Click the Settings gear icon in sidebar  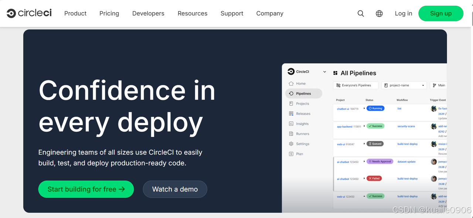point(291,144)
